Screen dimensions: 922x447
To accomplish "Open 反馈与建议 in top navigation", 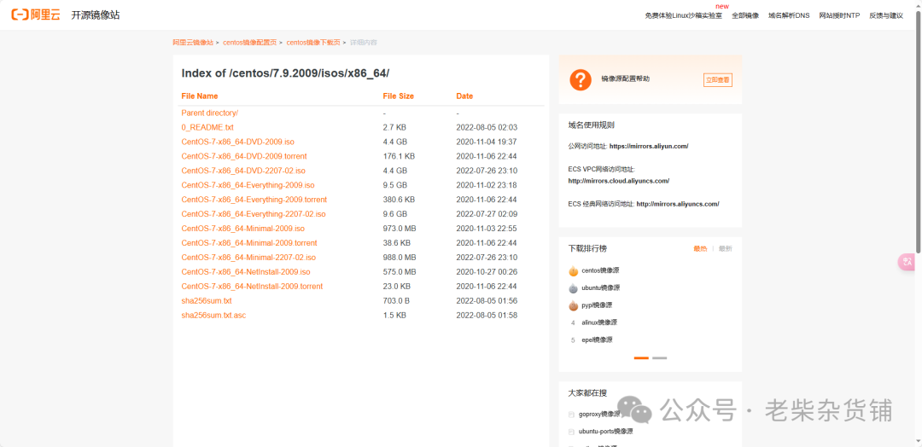I will pyautogui.click(x=886, y=16).
